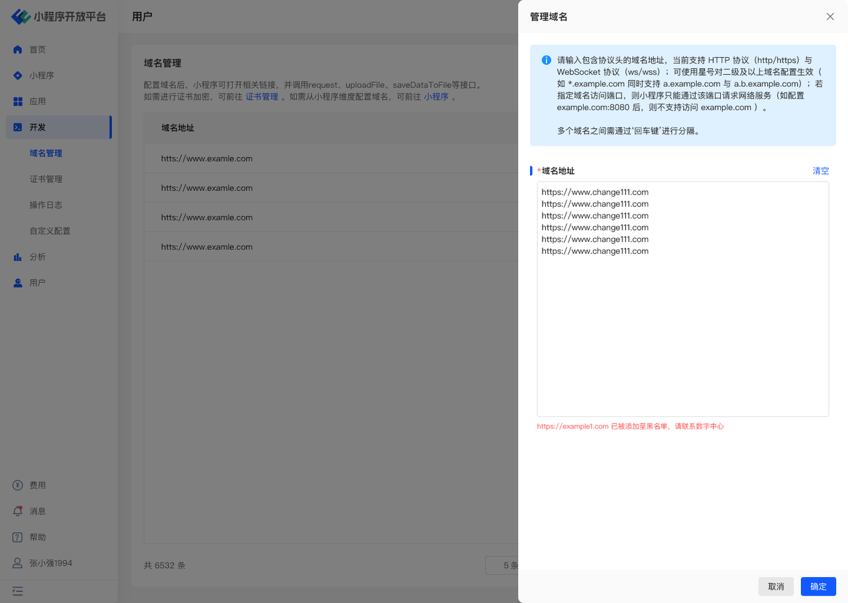Click the home icon in sidebar
848x603 pixels.
18,50
